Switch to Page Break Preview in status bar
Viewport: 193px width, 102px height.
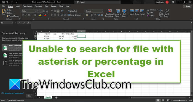[168, 100]
